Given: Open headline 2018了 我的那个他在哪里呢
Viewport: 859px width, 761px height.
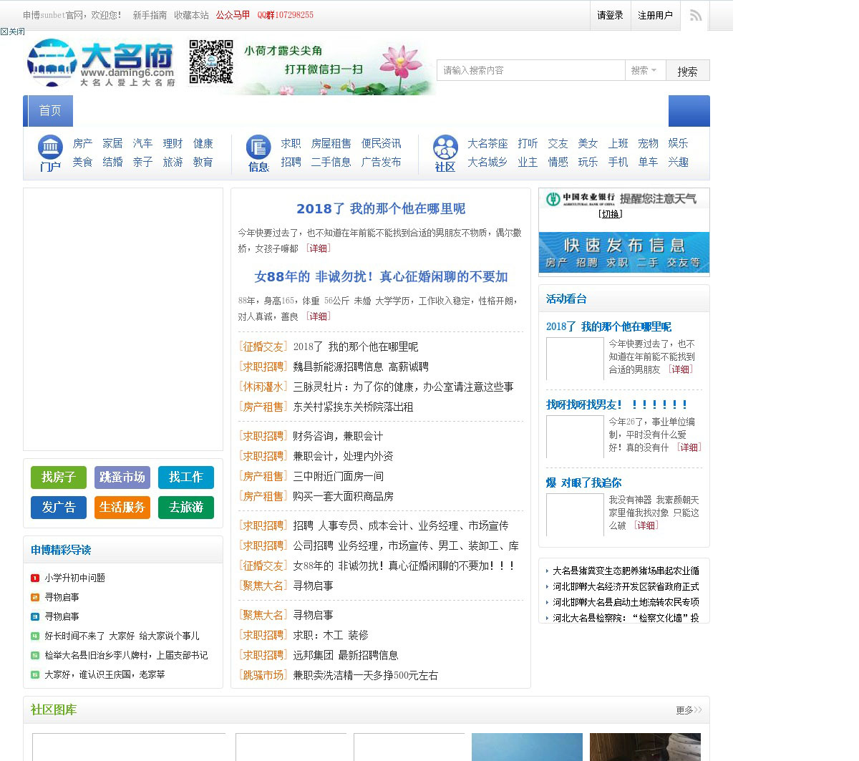Looking at the screenshot, I should click(380, 208).
